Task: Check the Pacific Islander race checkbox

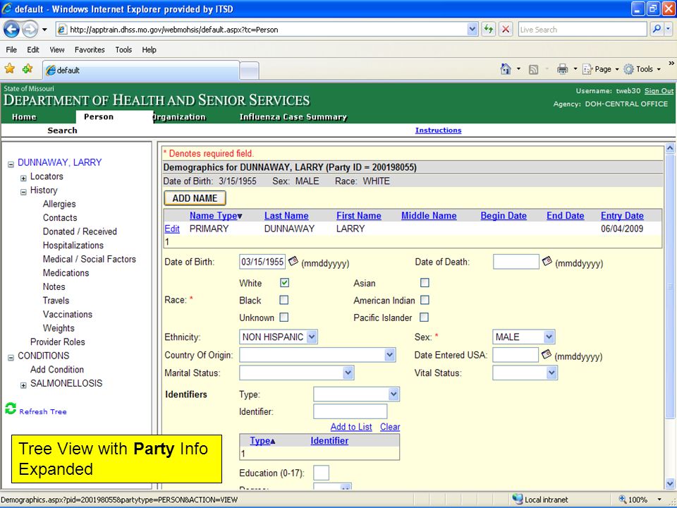Action: 425,317
